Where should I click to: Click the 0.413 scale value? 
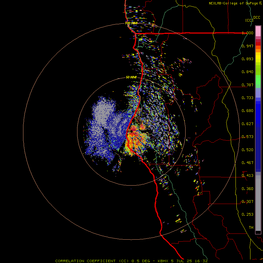click(x=248, y=176)
